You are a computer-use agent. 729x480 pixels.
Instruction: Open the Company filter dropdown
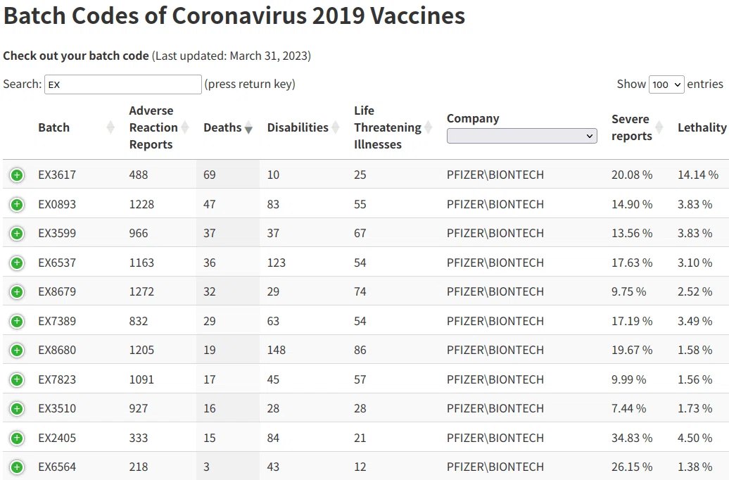click(521, 136)
